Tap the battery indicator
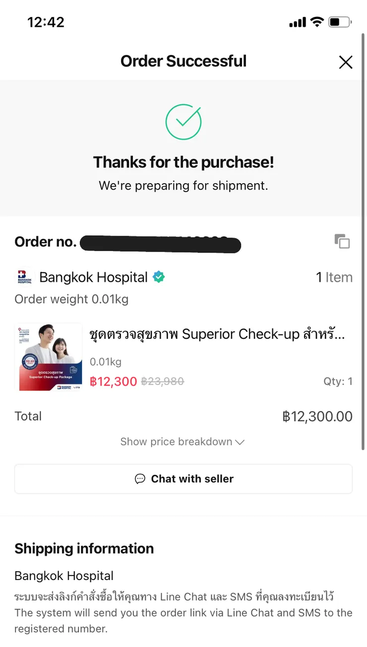 click(x=340, y=22)
